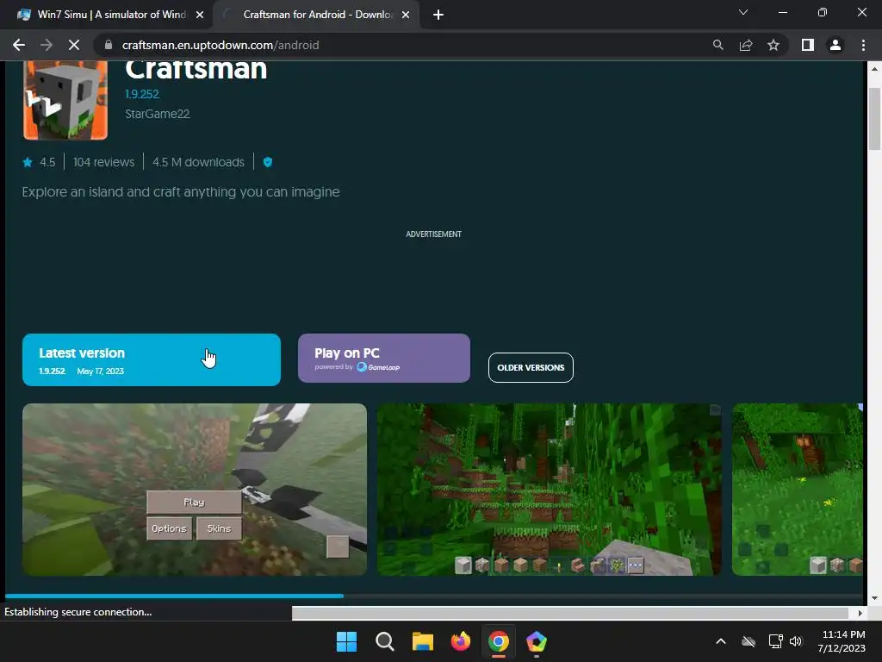Click the forward navigation arrow
This screenshot has height=662, width=882.
click(x=47, y=45)
